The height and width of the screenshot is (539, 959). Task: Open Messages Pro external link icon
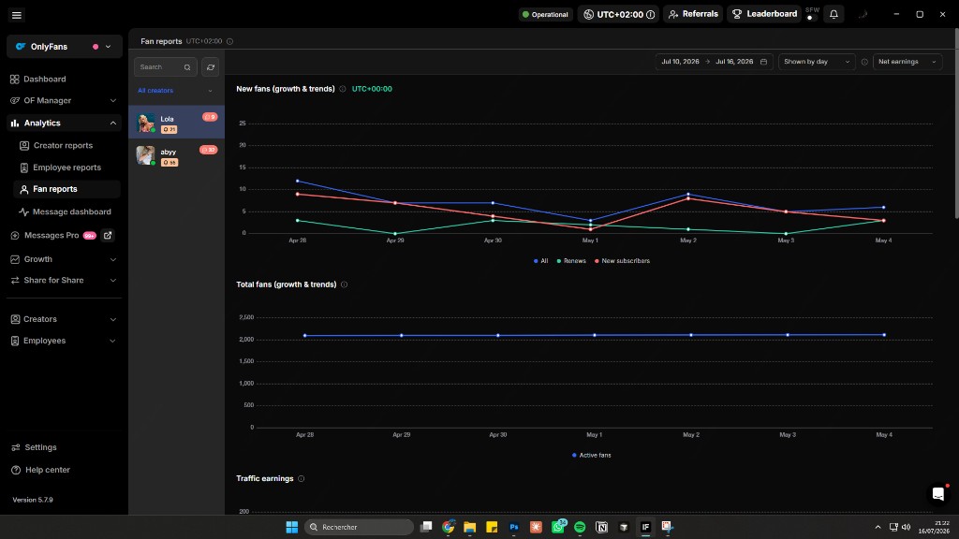pyautogui.click(x=108, y=235)
